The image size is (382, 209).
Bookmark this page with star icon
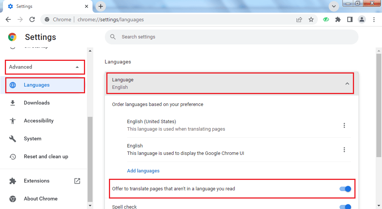point(311,19)
